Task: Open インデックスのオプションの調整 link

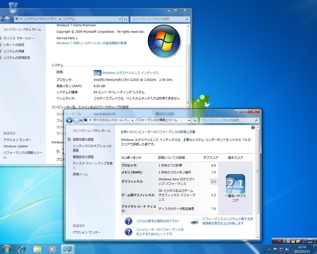Action: pos(92,148)
